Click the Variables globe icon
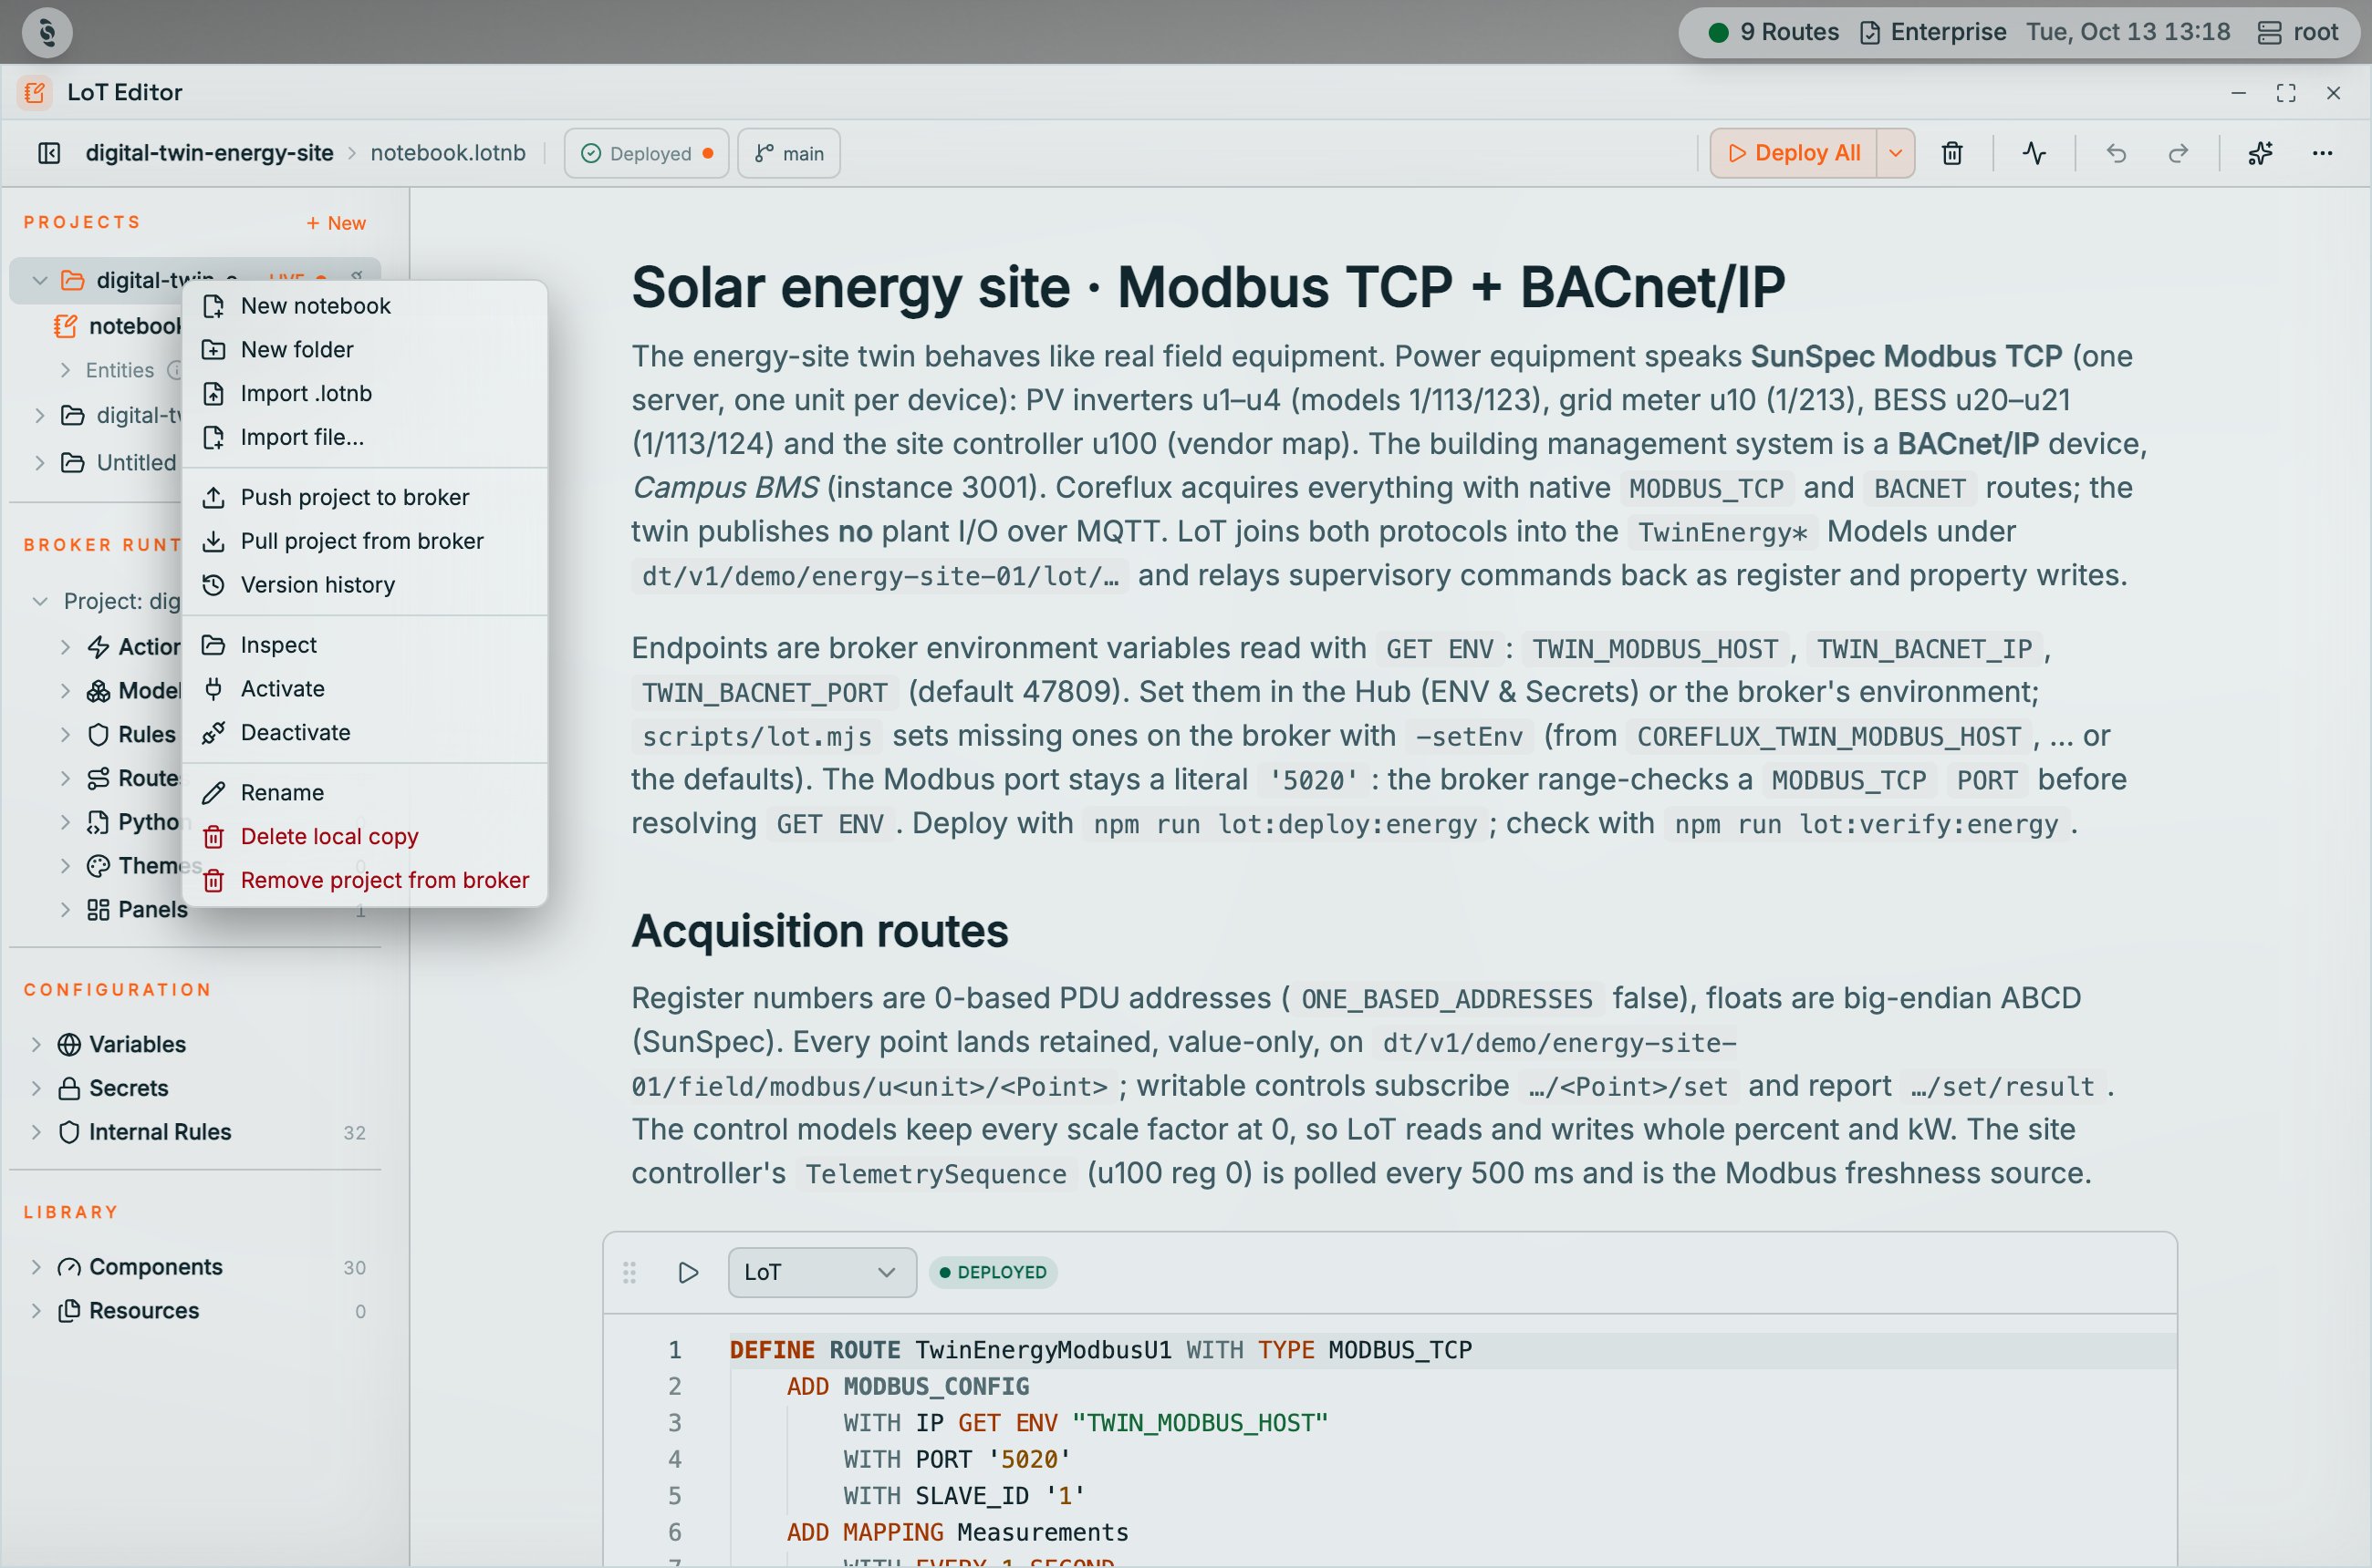This screenshot has height=1568, width=2372. click(69, 1044)
